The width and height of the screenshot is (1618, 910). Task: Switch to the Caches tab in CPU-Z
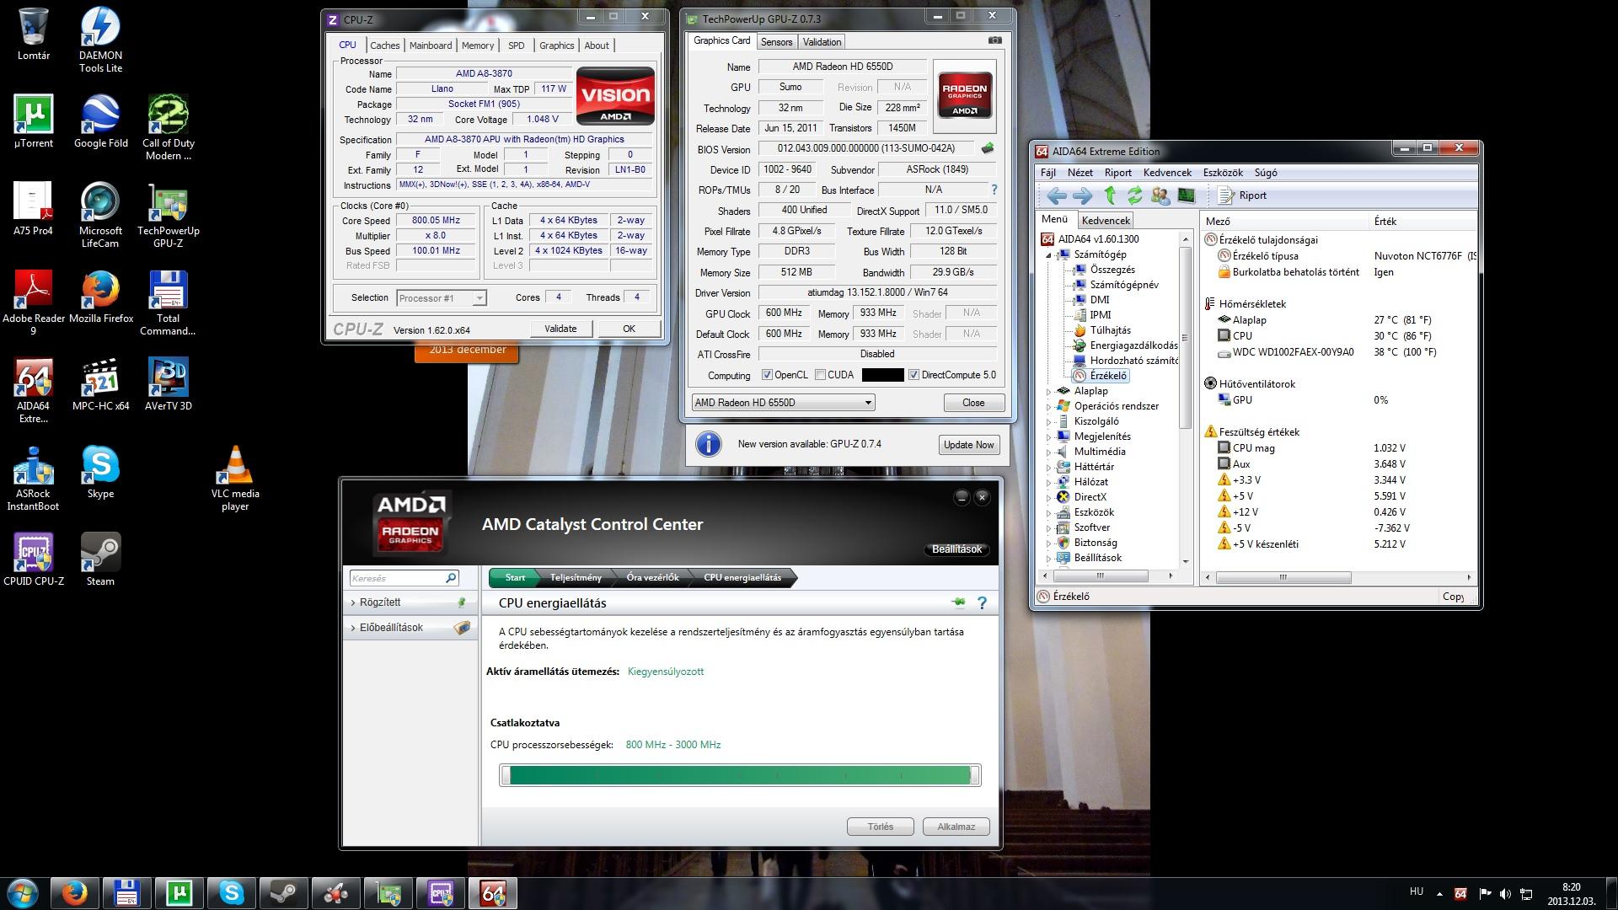[385, 45]
